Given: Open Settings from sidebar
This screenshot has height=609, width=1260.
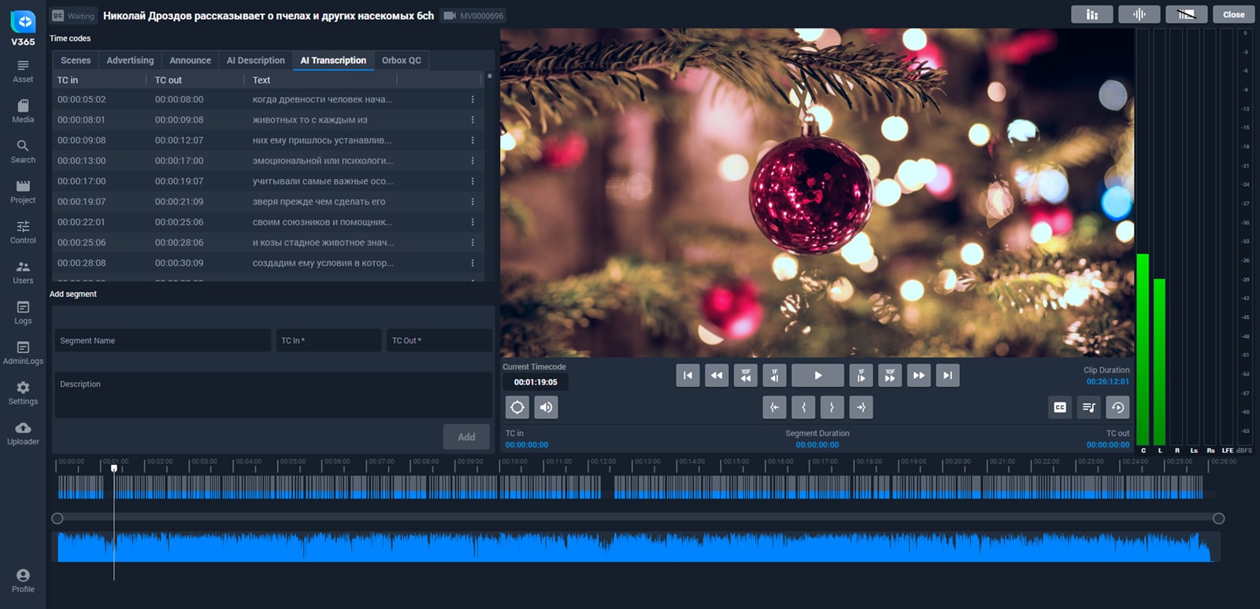Looking at the screenshot, I should (x=23, y=393).
